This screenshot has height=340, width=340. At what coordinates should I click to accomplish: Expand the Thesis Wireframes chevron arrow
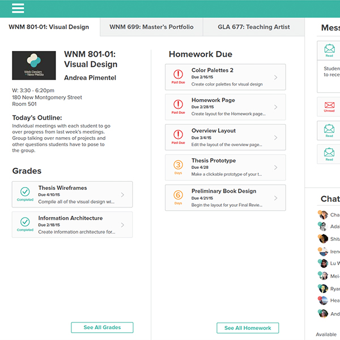123,195
